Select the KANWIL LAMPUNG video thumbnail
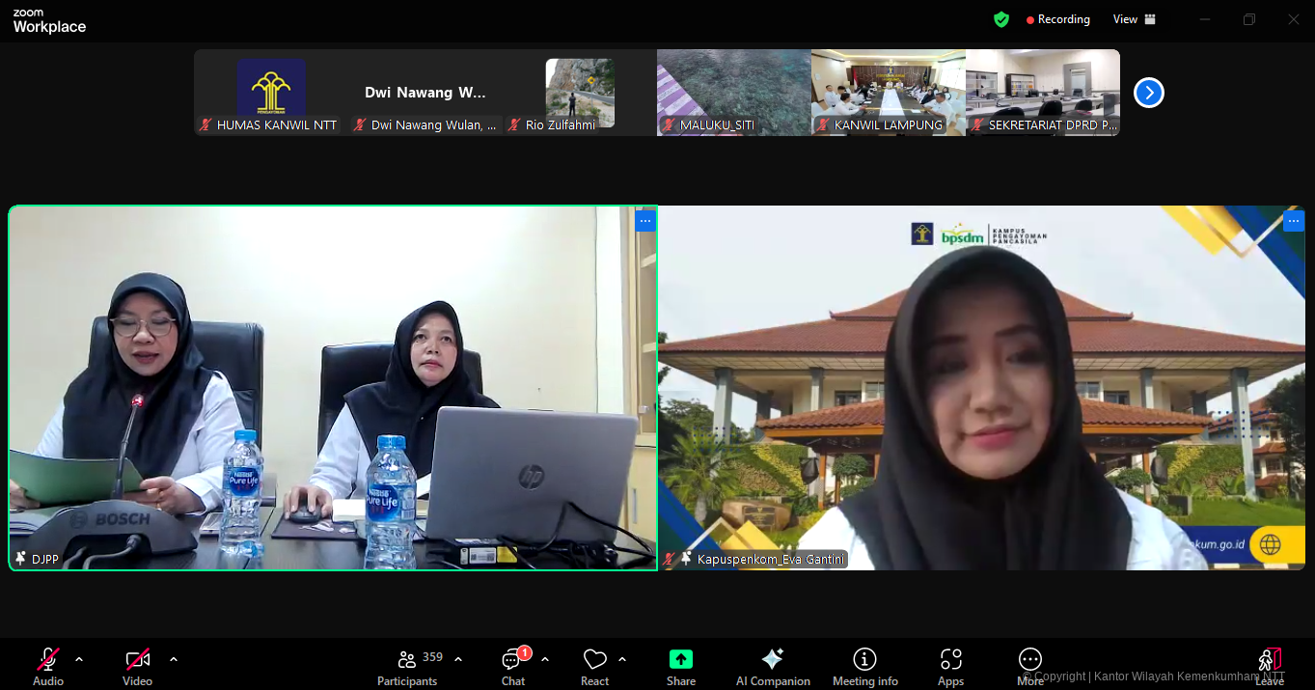The width and height of the screenshot is (1315, 690). click(888, 93)
